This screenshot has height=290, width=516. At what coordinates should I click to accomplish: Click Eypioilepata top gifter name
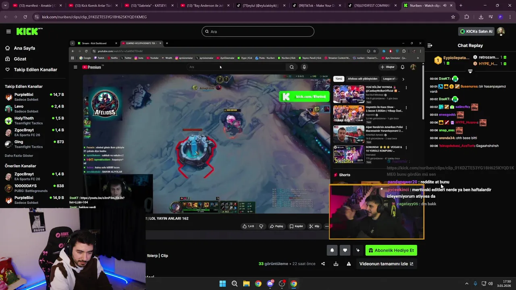(x=456, y=58)
